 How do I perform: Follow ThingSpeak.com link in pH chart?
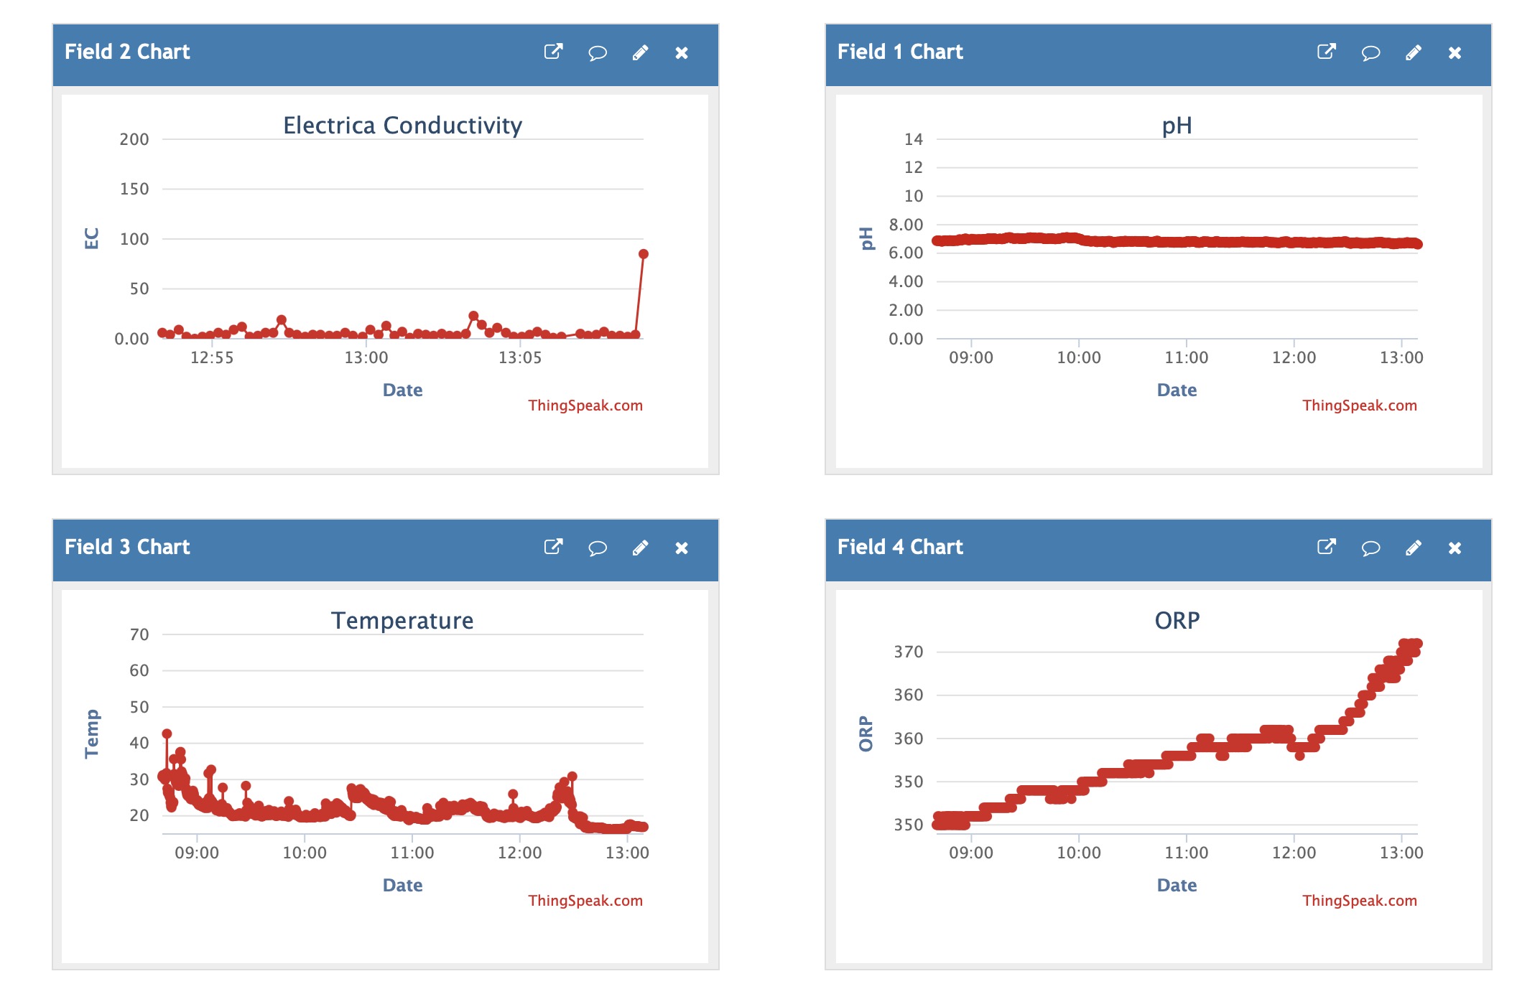(1360, 406)
